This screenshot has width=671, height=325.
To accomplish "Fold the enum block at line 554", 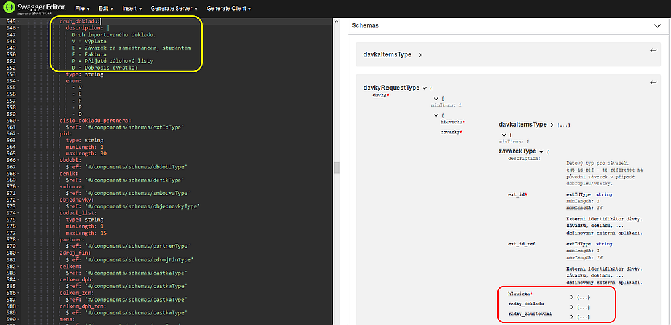I will pyautogui.click(x=19, y=80).
